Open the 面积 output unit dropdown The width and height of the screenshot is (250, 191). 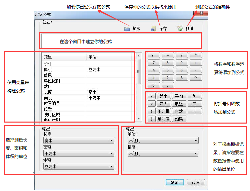tap(79, 153)
